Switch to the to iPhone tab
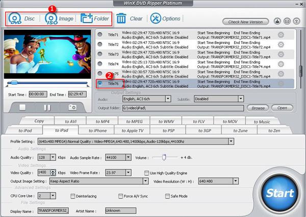Viewport: 306px width, 217px height. pos(97,131)
